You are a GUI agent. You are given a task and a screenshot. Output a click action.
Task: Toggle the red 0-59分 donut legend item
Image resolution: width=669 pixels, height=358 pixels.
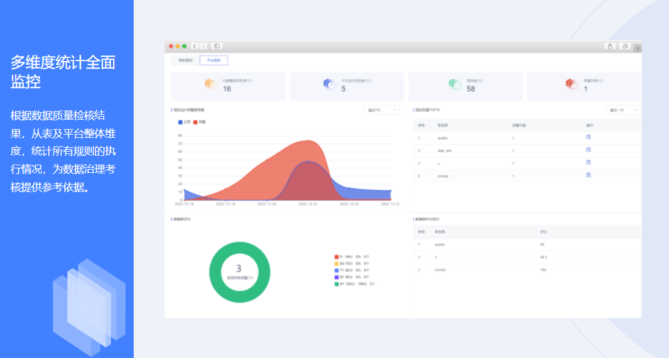pyautogui.click(x=352, y=257)
